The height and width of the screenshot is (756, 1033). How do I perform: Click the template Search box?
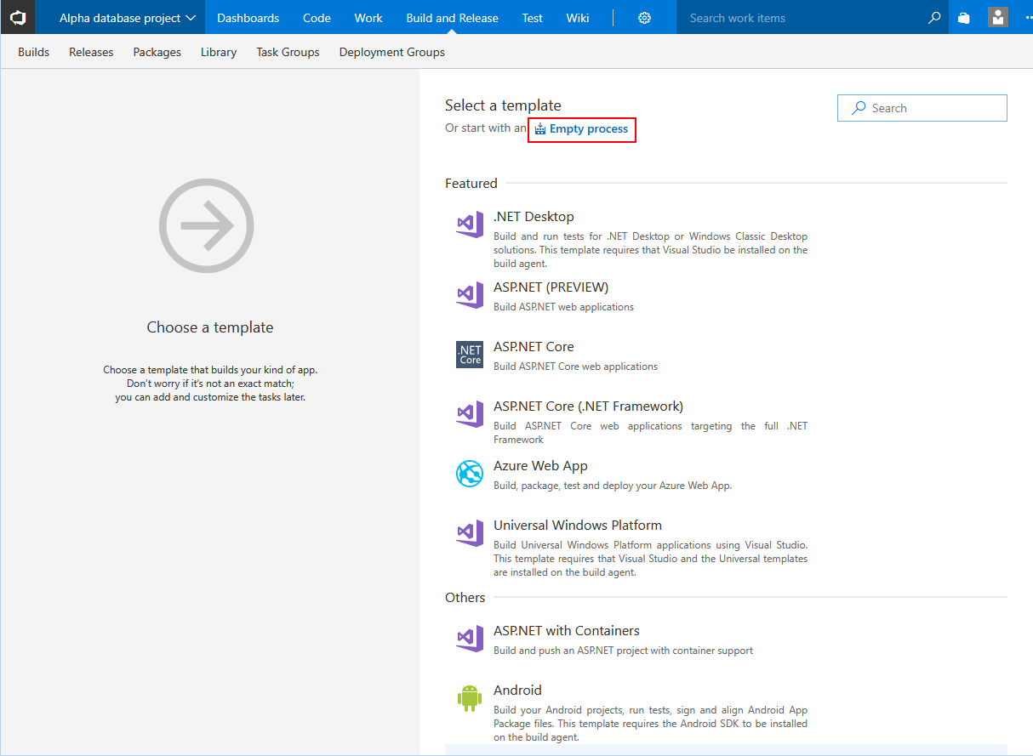[x=922, y=108]
